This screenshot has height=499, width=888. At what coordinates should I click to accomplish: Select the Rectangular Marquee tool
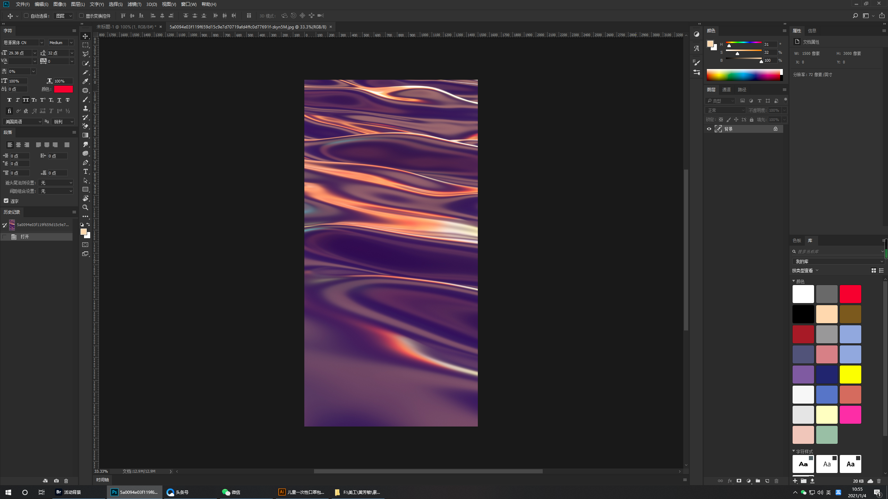(85, 45)
